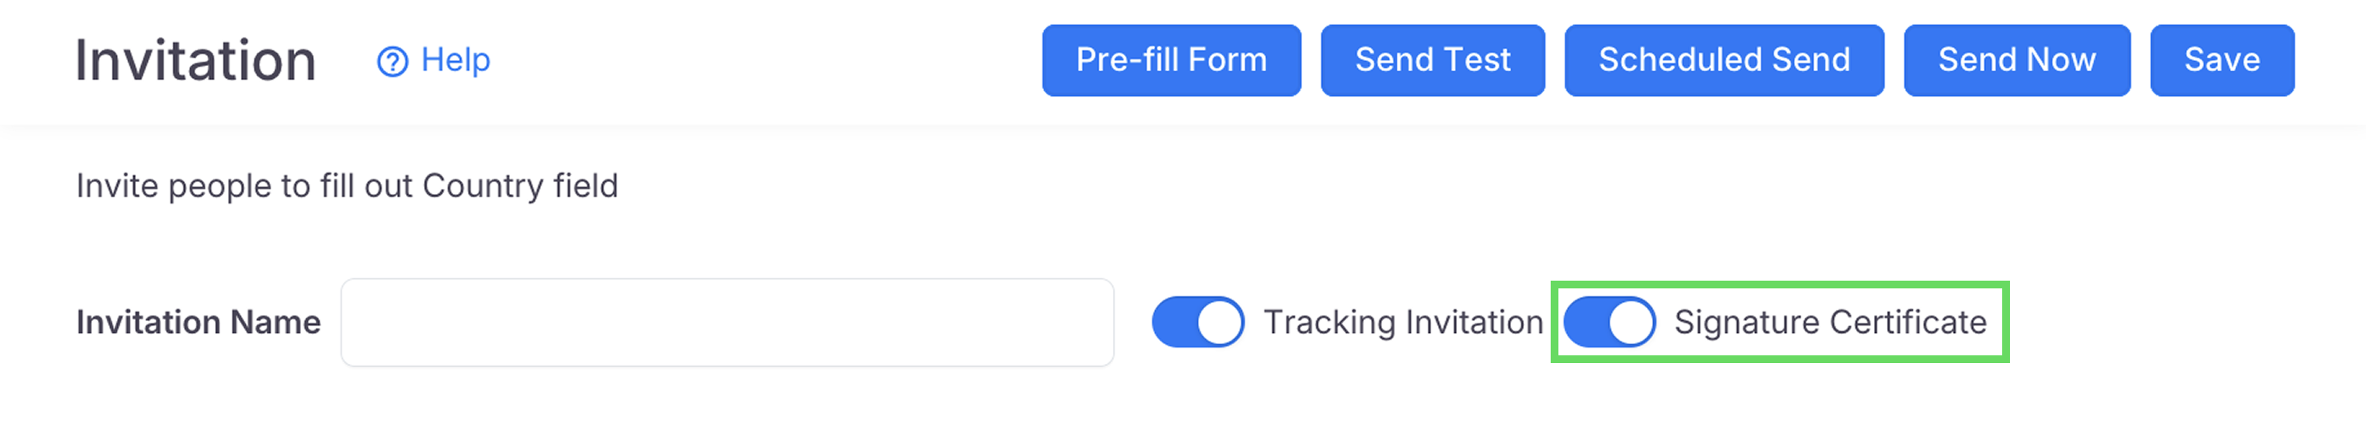The image size is (2366, 430).
Task: Click the Pre-fill Form button
Action: 1171,61
